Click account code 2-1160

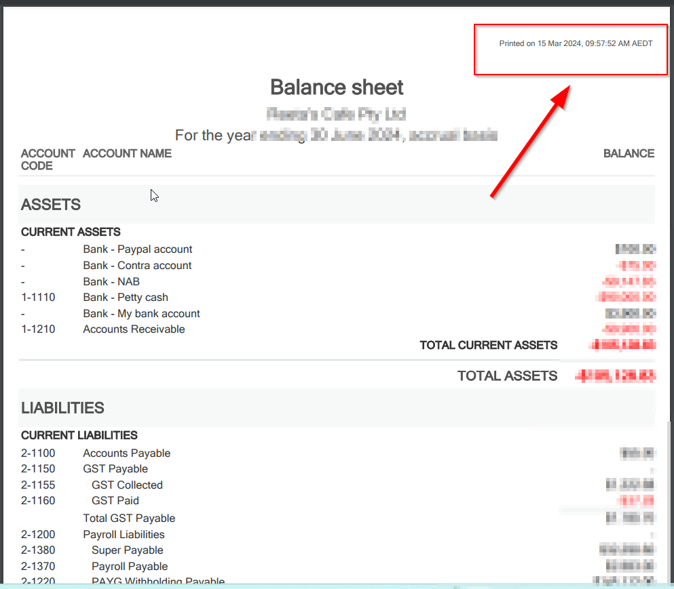pos(38,501)
